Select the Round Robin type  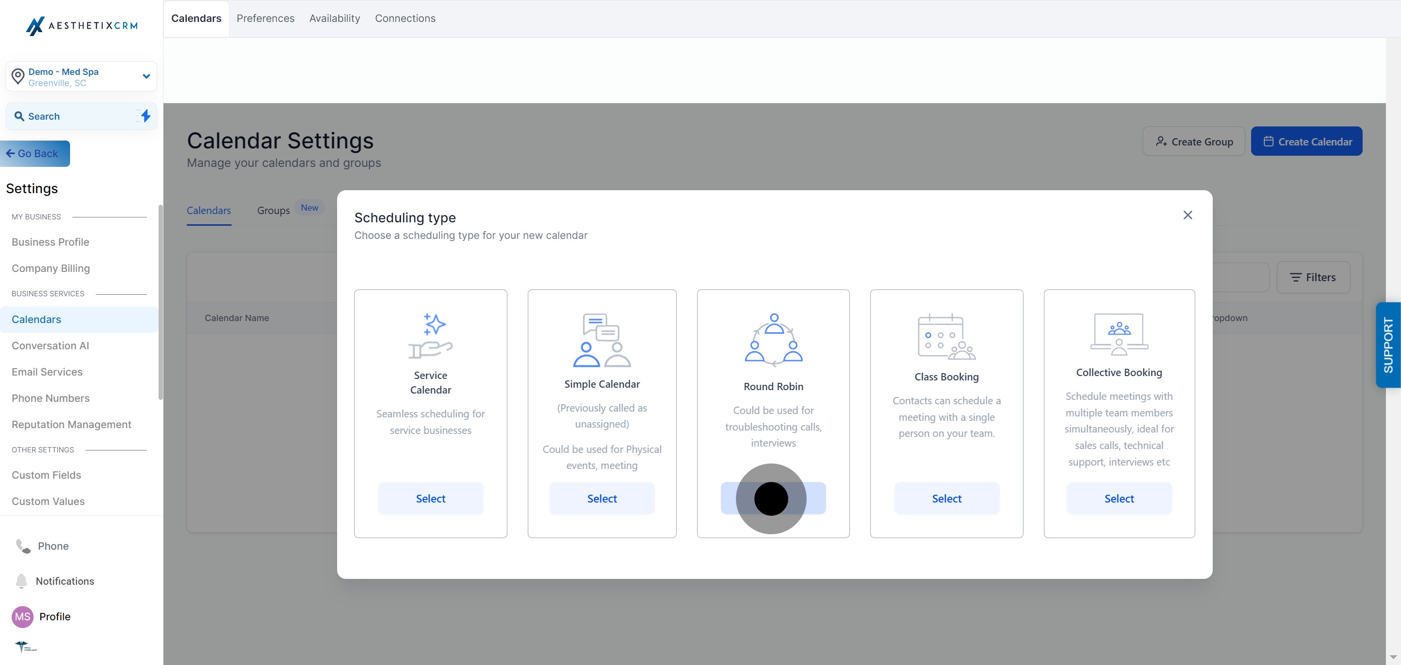[773, 499]
